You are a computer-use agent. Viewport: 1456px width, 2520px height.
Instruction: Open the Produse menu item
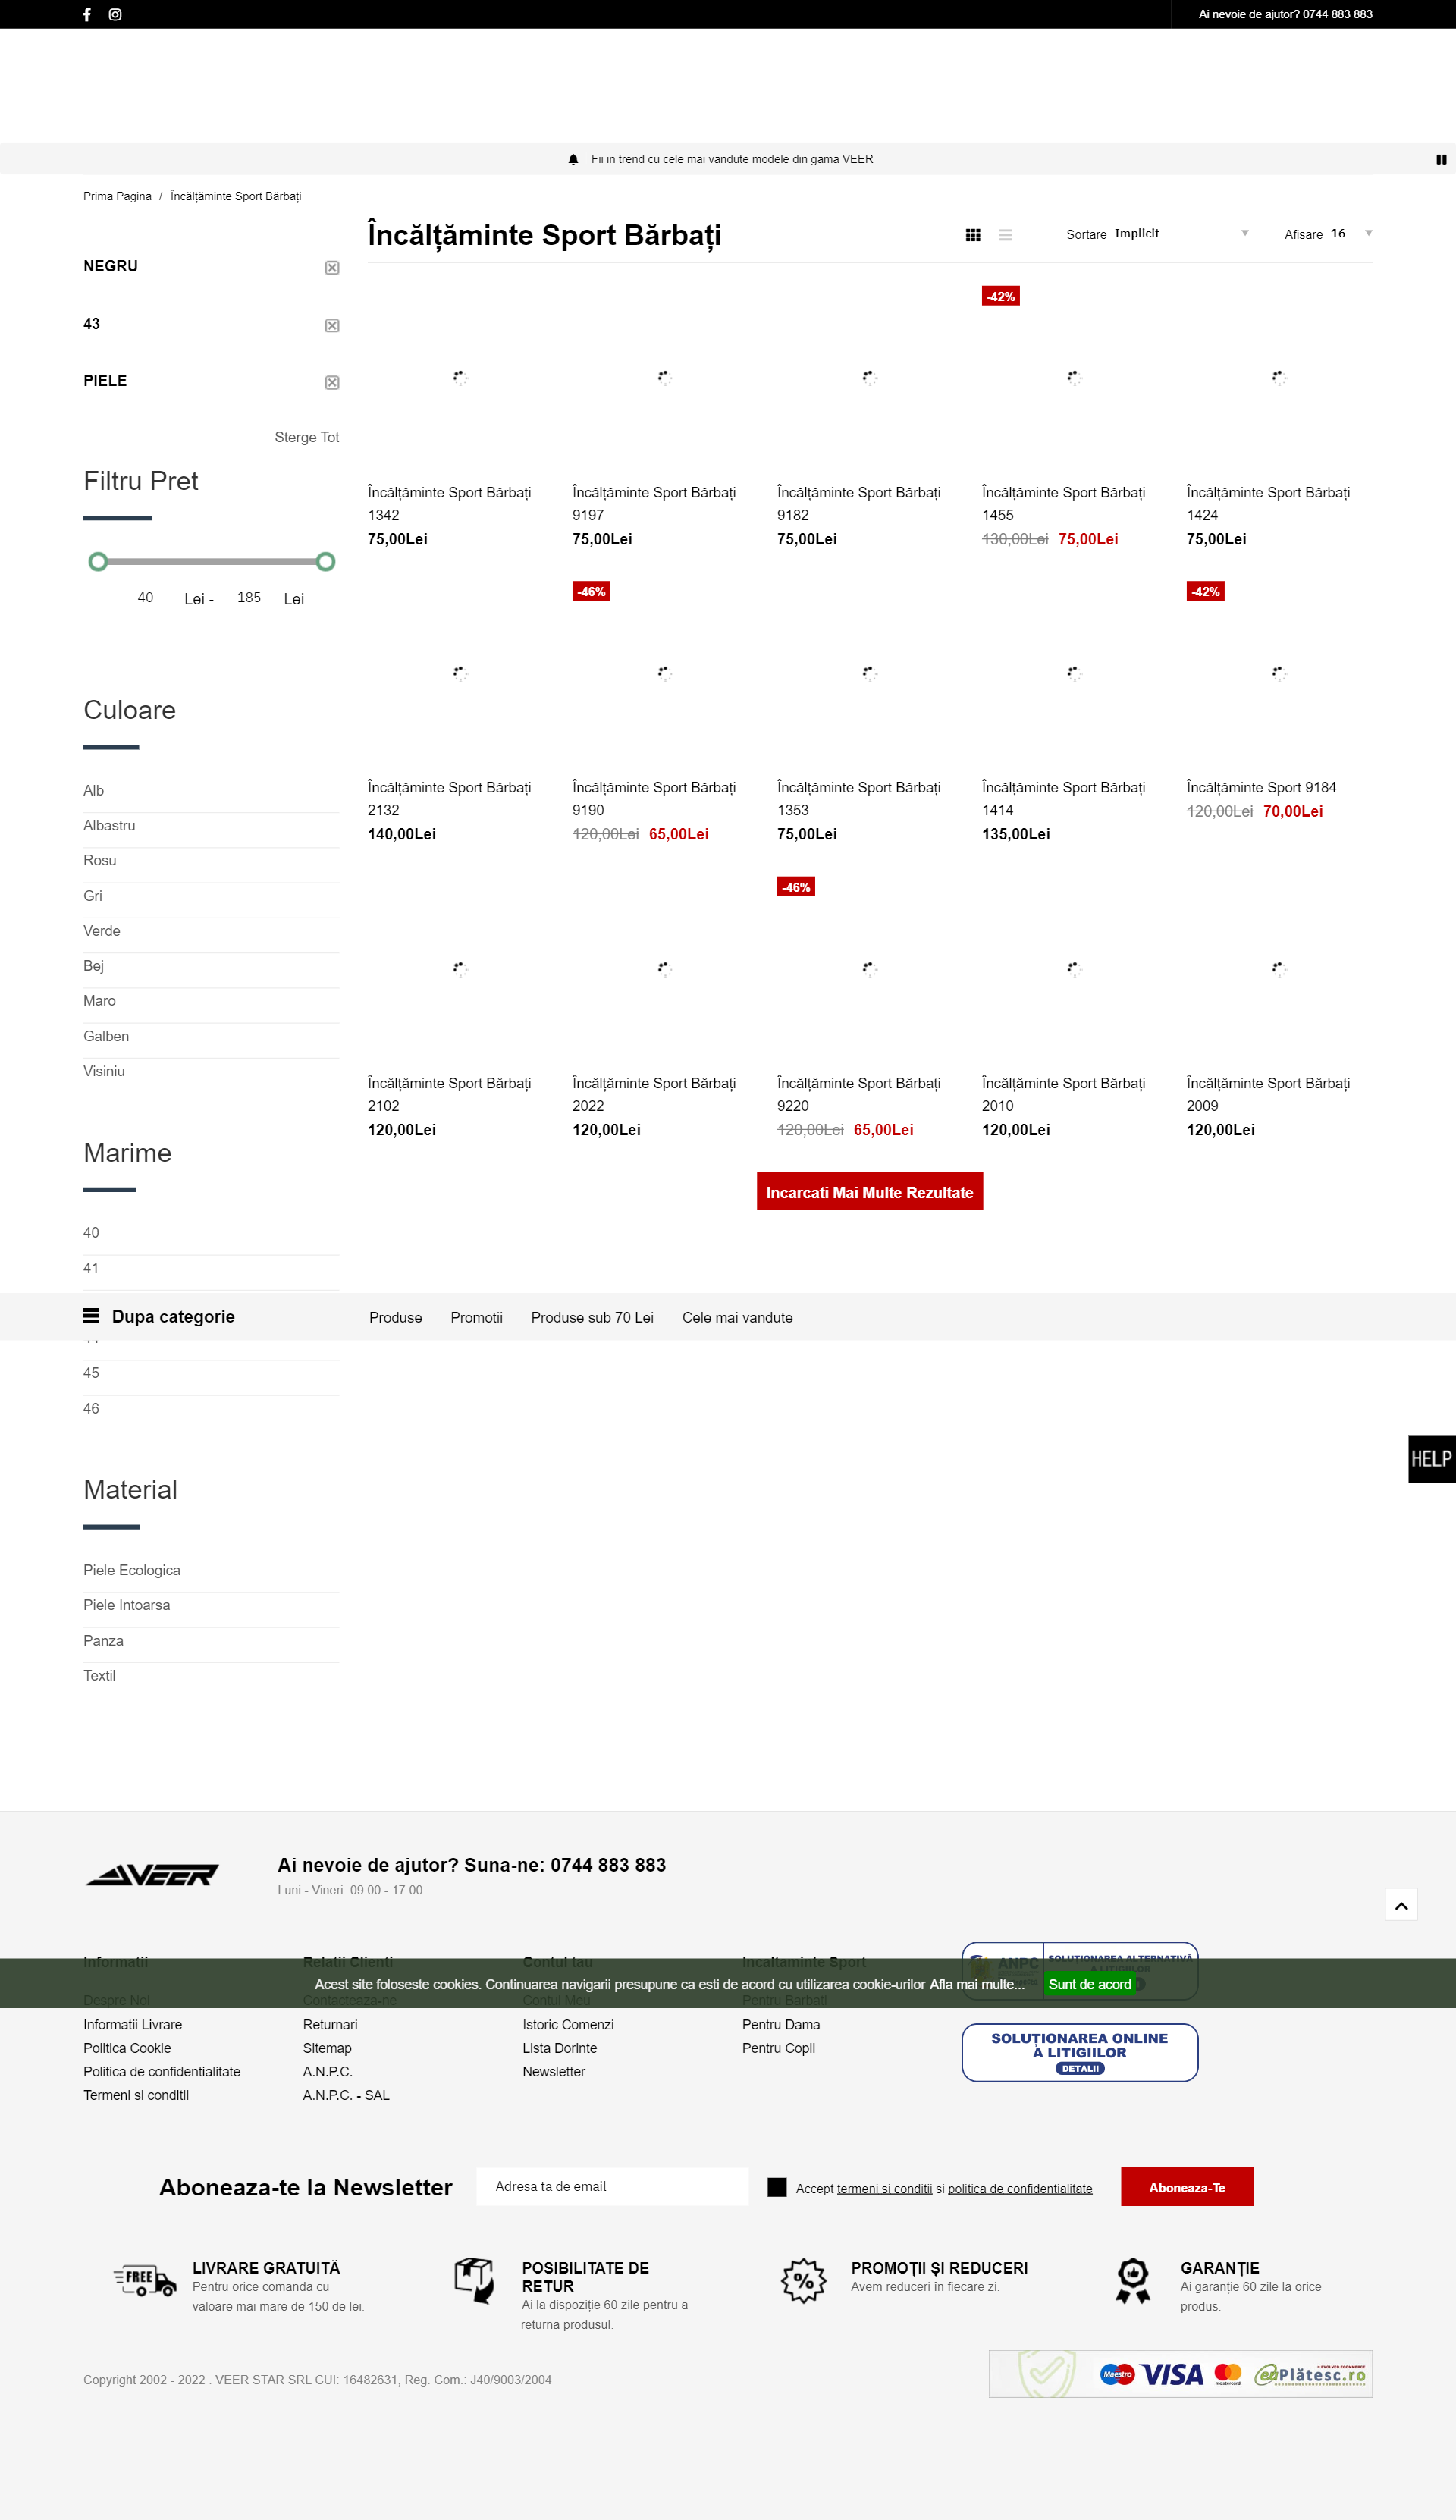[x=396, y=1318]
